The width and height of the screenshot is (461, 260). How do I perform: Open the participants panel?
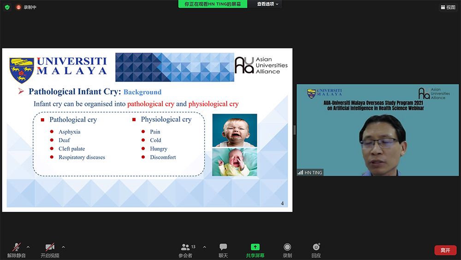point(186,250)
